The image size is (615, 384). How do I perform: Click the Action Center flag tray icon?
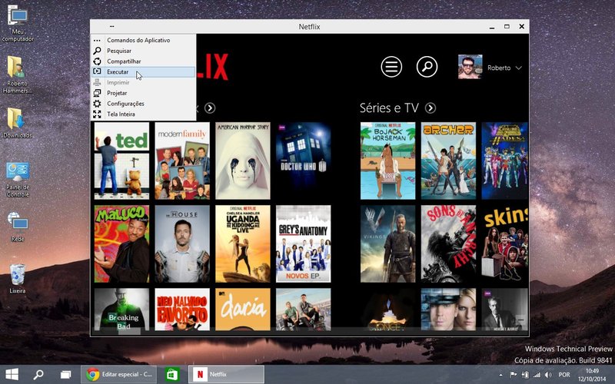[x=513, y=375]
